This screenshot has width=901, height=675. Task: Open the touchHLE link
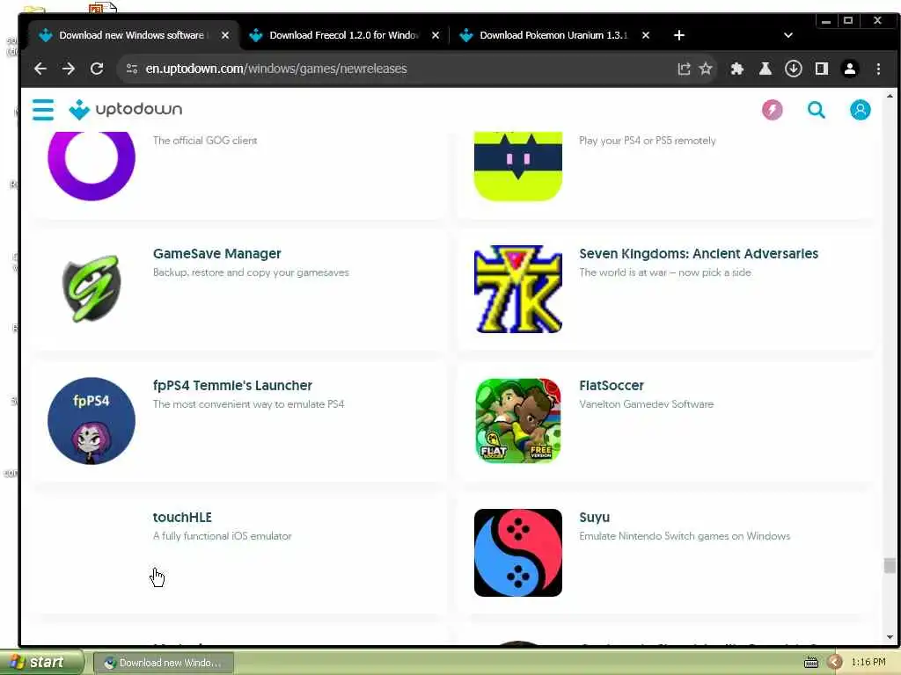182,517
